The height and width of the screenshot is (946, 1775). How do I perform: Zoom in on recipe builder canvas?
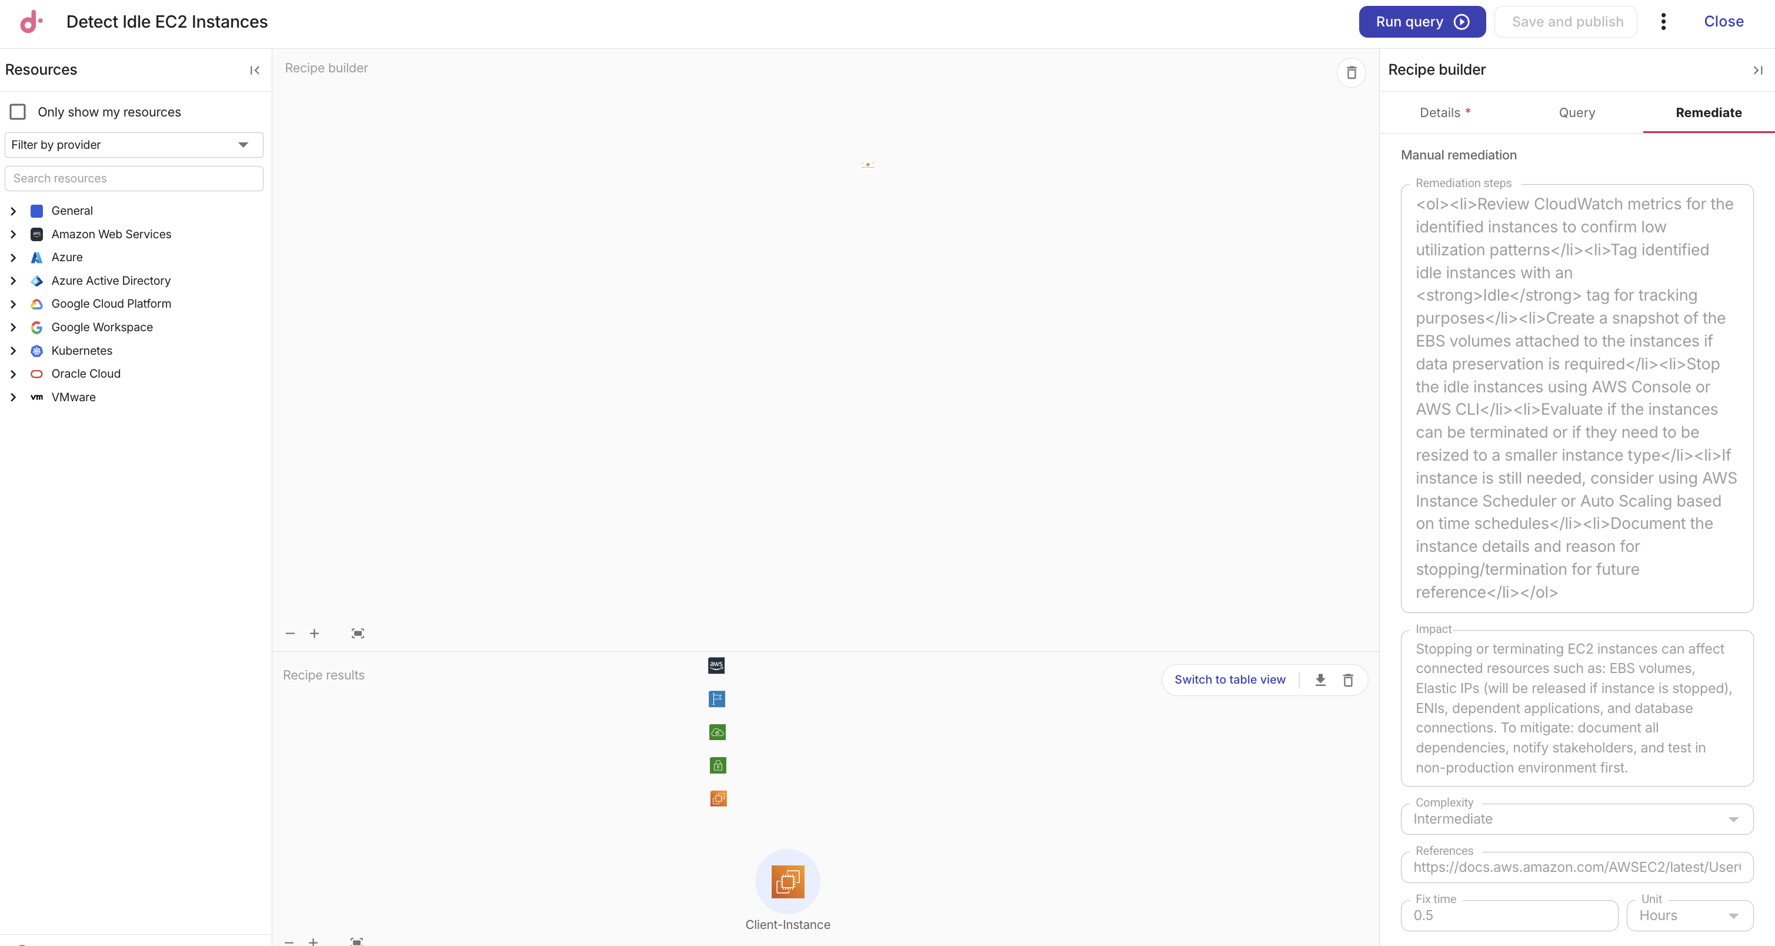coord(314,633)
